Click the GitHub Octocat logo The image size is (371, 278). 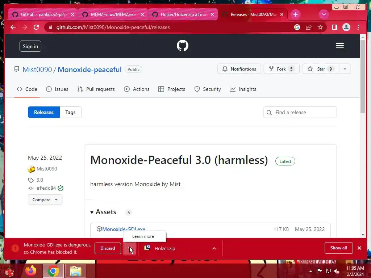click(x=183, y=46)
